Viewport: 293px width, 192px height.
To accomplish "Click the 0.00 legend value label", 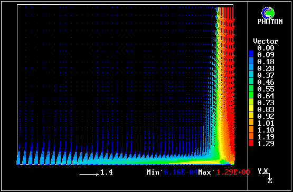I will pyautogui.click(x=266, y=48).
